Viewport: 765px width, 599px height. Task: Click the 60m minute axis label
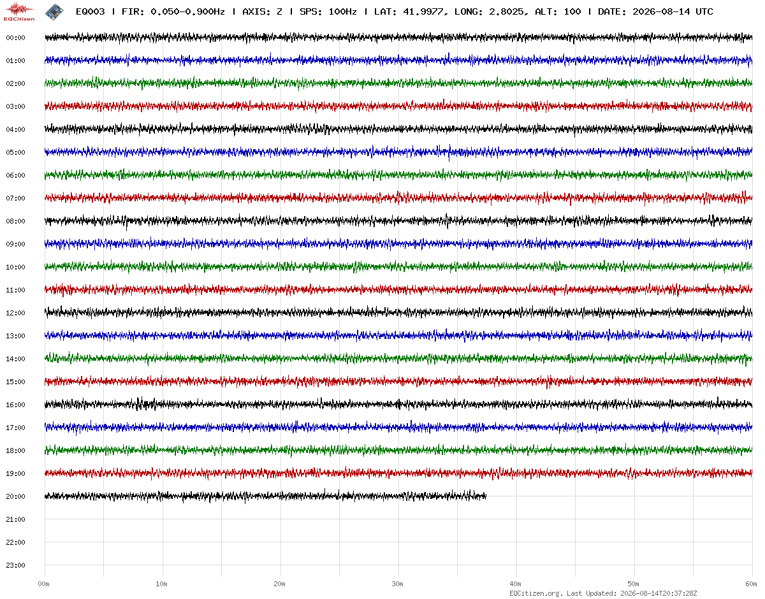click(751, 584)
